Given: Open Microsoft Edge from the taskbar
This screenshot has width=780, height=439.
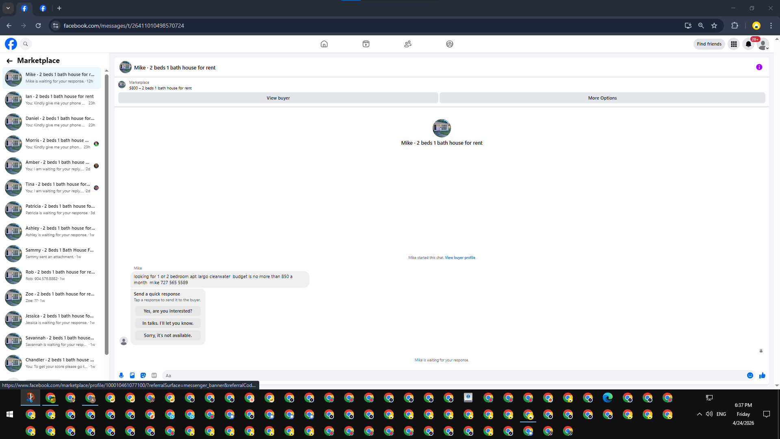Looking at the screenshot, I should pyautogui.click(x=608, y=398).
